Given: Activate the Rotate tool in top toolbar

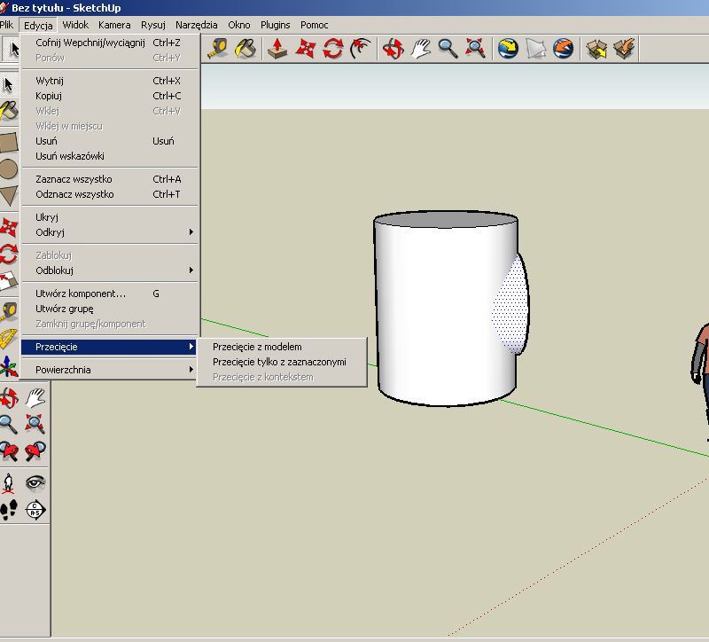Looking at the screenshot, I should click(x=333, y=48).
